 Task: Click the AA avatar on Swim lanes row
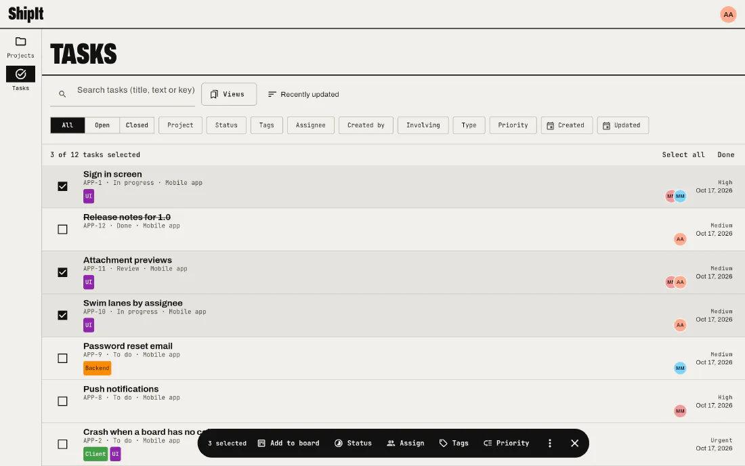pos(680,325)
